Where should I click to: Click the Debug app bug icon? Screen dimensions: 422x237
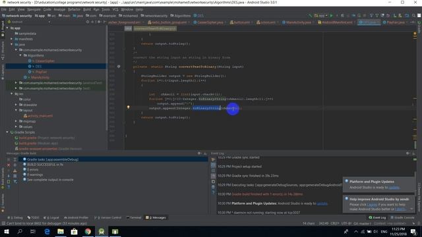point(342,16)
